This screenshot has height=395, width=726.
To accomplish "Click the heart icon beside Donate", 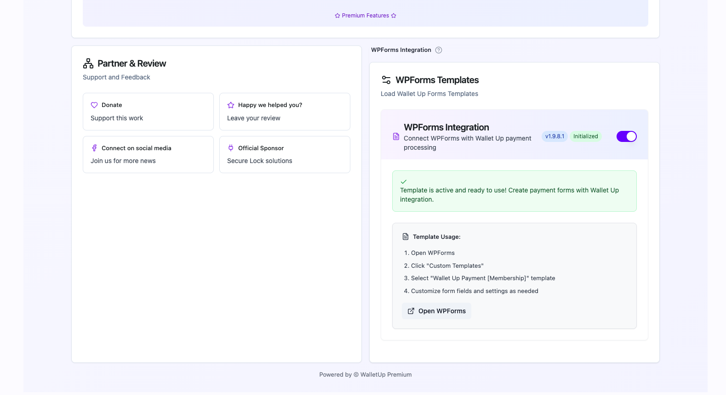I will point(94,105).
